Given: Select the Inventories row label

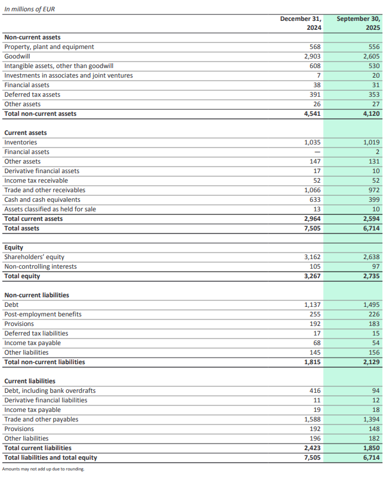Looking at the screenshot, I should click(x=20, y=142).
